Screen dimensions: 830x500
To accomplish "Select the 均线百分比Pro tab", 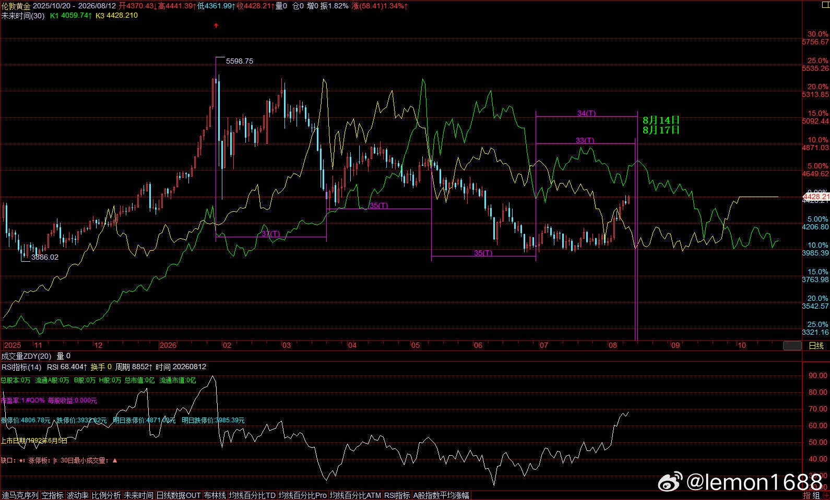I will point(303,495).
